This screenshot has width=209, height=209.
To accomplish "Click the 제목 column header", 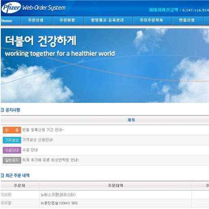I will (x=131, y=120).
